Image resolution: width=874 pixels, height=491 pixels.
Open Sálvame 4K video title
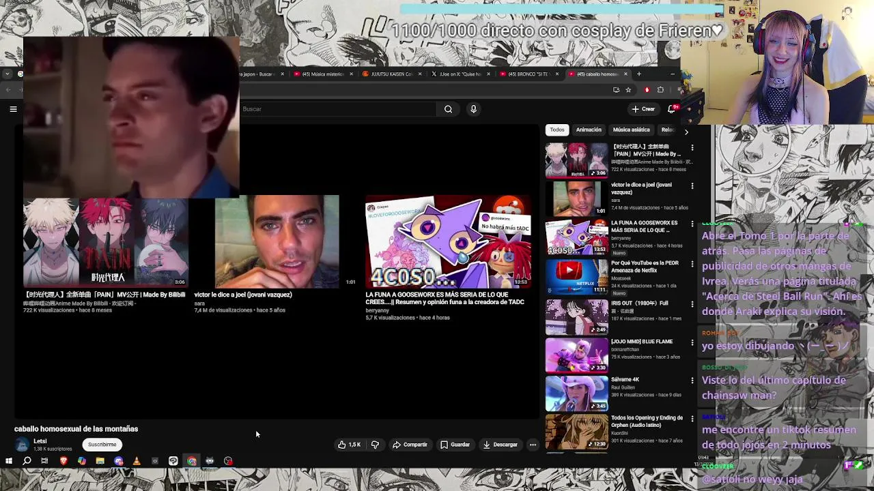point(625,380)
